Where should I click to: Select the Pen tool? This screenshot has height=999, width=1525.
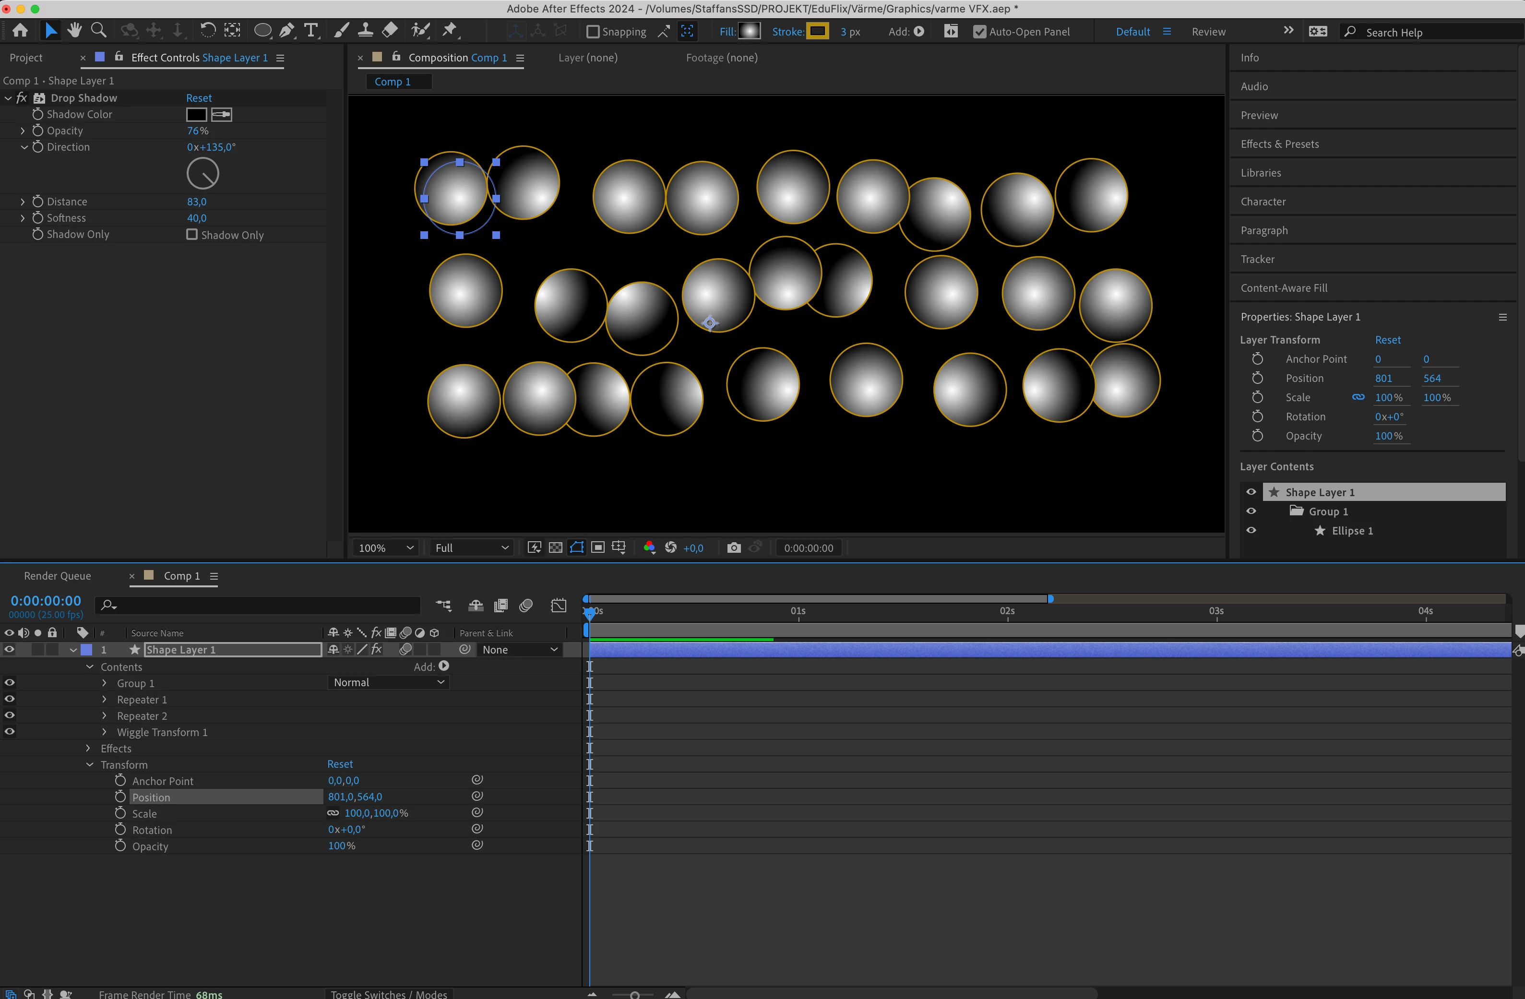287,30
